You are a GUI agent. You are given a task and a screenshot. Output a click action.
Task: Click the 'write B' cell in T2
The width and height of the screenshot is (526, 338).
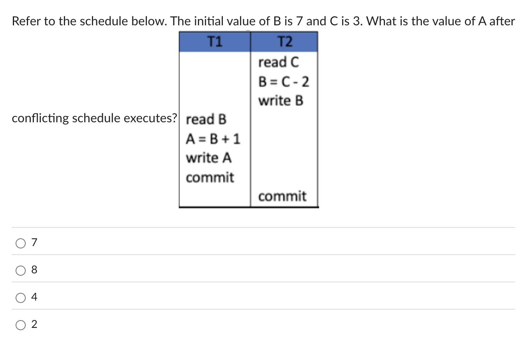coord(281,100)
